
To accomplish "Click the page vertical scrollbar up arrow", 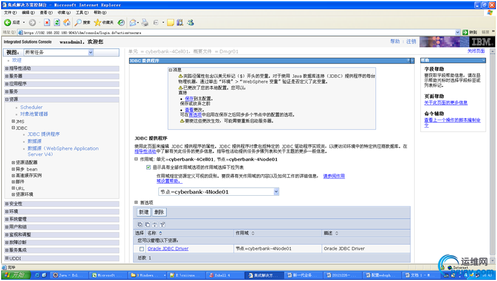I will (x=492, y=51).
